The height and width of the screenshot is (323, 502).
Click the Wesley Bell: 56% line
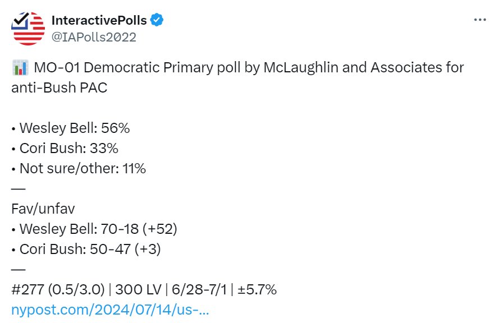pos(70,128)
